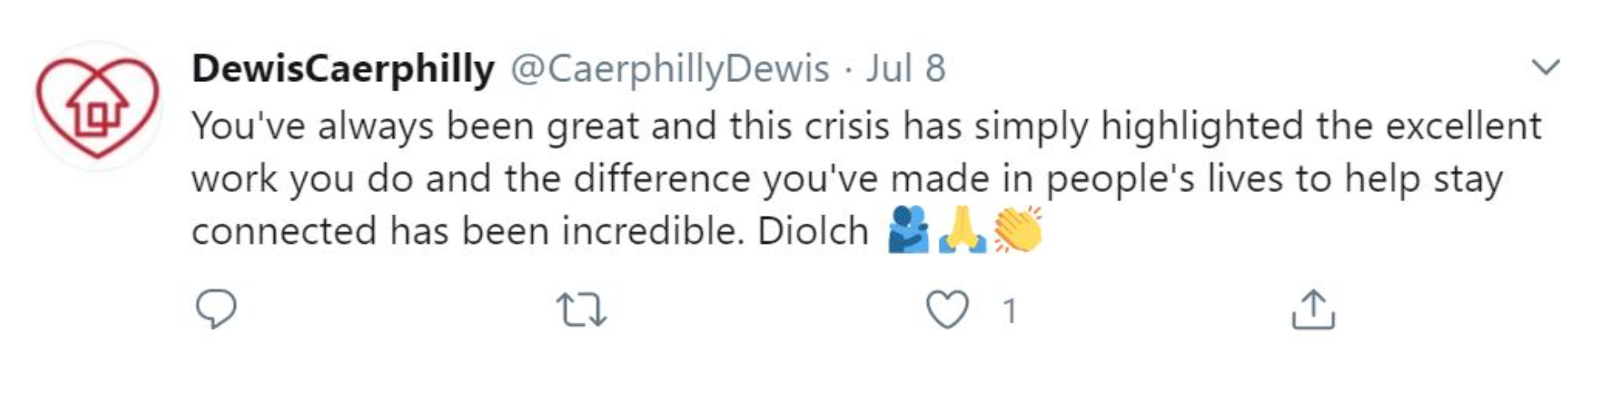Image resolution: width=1608 pixels, height=402 pixels.
Task: Open the Jul 8 tweet timestamp
Action: tap(905, 68)
